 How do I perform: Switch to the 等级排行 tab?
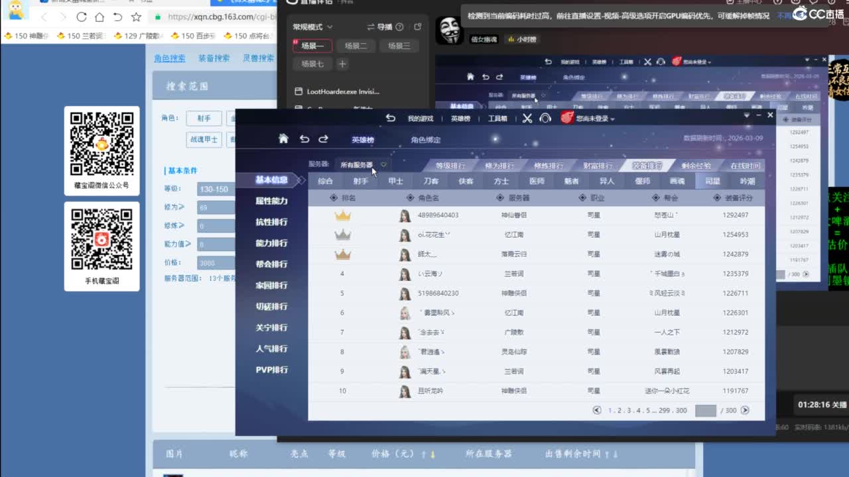pos(450,166)
